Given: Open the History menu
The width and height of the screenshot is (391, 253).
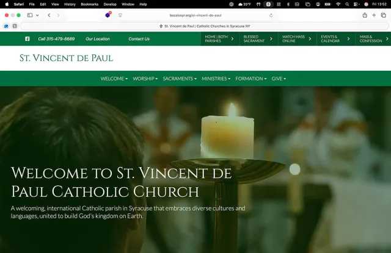Looking at the screenshot, I should (70, 4).
